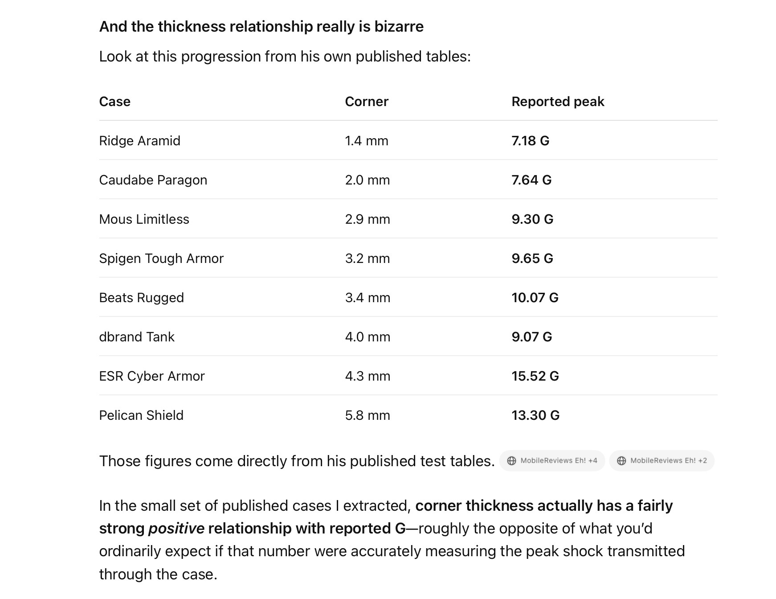The width and height of the screenshot is (776, 599).
Task: Click the Case column header
Action: click(x=115, y=102)
